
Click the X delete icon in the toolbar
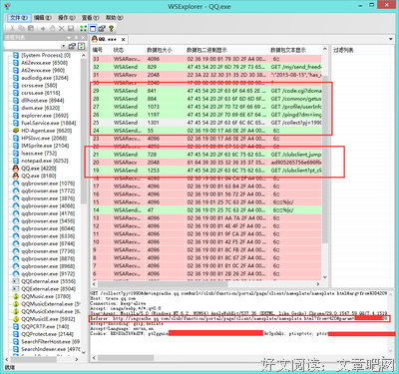coord(61,29)
